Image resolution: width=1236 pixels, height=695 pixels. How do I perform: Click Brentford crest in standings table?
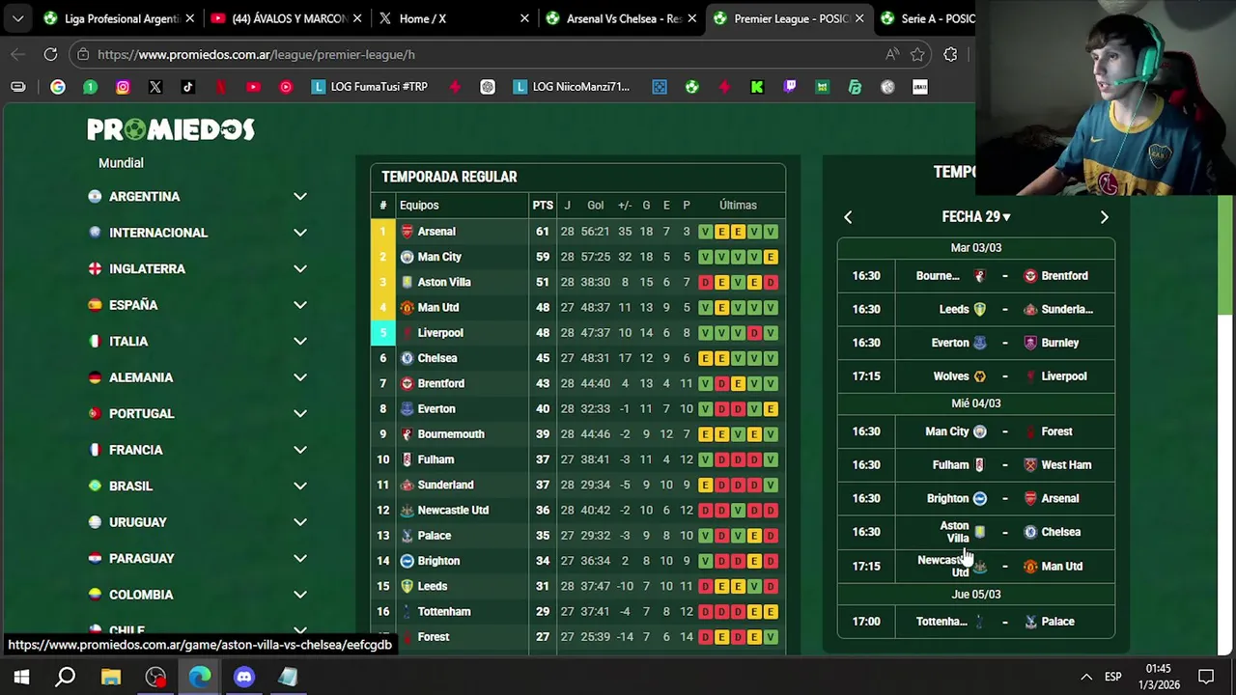click(407, 383)
